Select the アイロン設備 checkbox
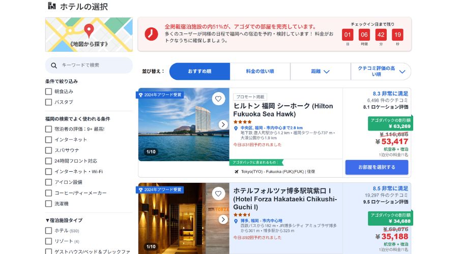 point(48,182)
